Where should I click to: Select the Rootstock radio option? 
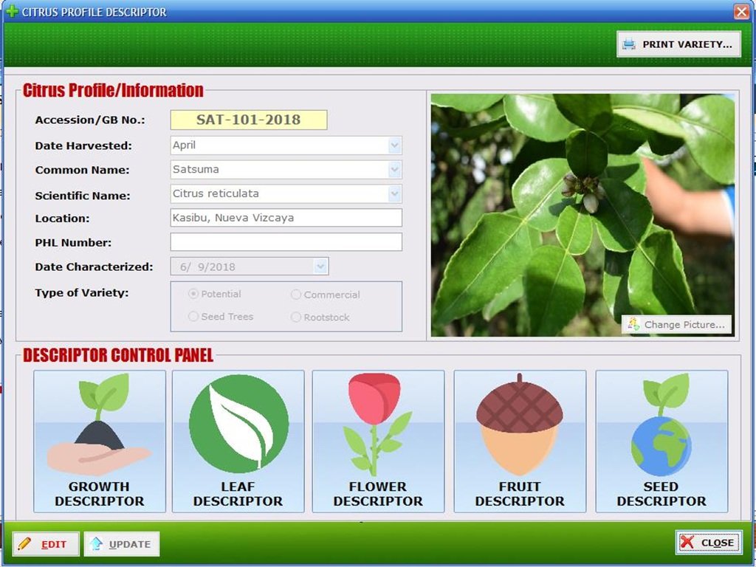point(296,317)
